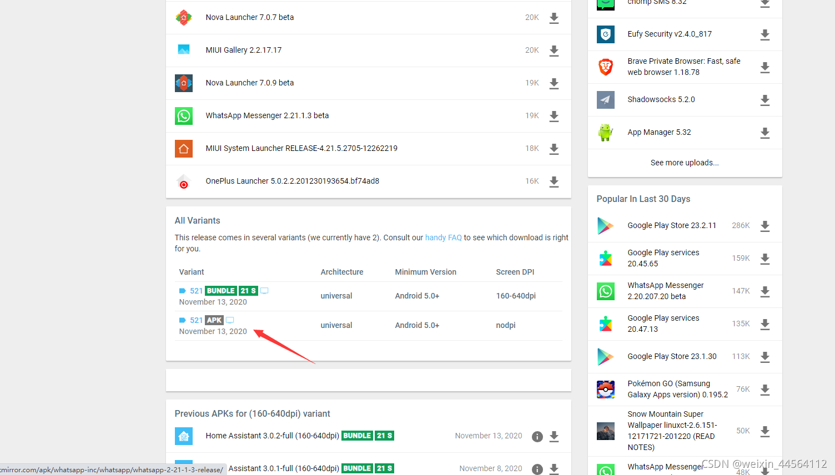
Task: Download Pokémon GO Samsung version
Action: pos(764,390)
